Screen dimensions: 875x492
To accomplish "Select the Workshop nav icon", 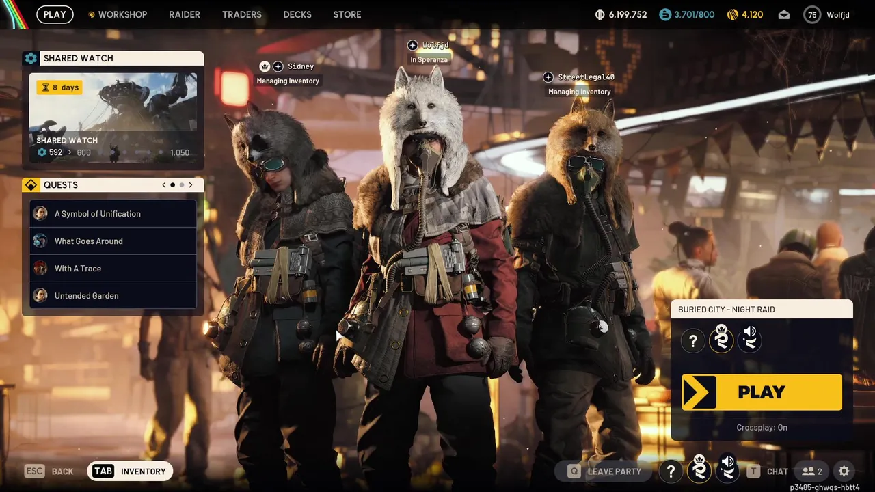I will (92, 14).
